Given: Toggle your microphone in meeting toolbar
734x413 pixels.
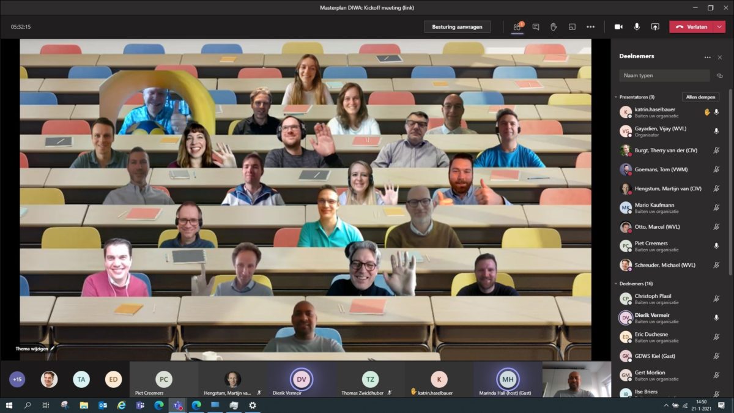Looking at the screenshot, I should click(x=637, y=27).
